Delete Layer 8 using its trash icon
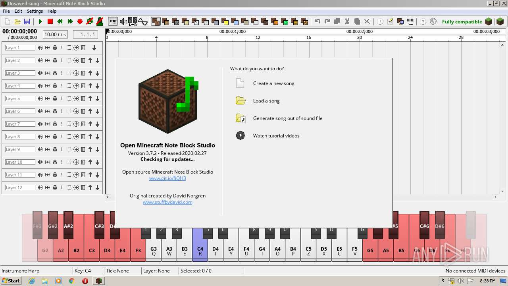Viewport: 508px width, 286px height. click(83, 137)
